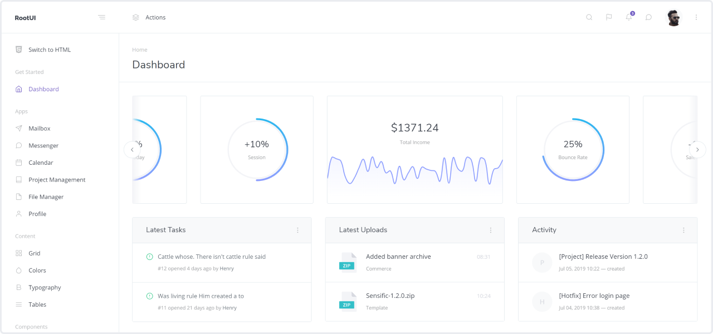Open user avatar profile menu
Viewport: 713px width, 334px height.
(x=674, y=17)
